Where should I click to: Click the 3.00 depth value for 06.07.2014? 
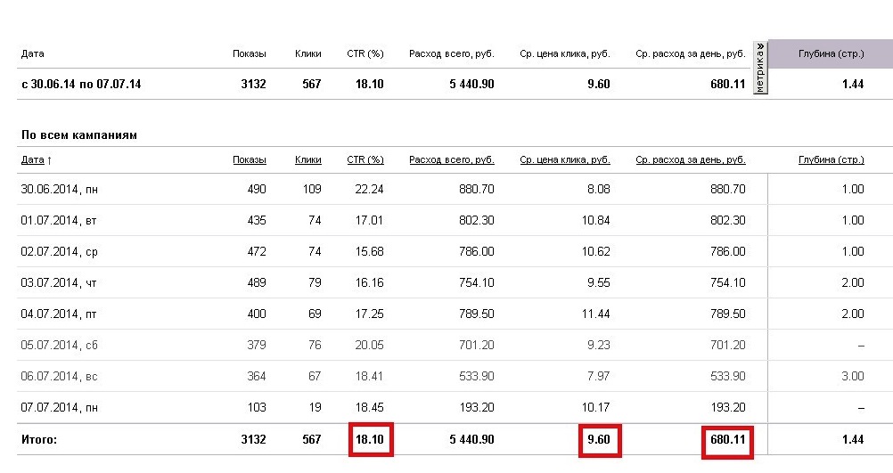point(852,377)
